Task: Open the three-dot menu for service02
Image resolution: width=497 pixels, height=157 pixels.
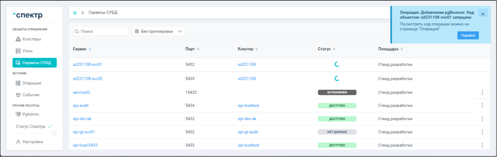Action: pos(482,92)
